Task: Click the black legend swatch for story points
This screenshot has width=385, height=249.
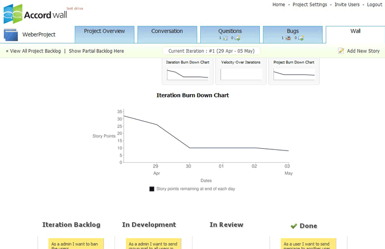Action: tap(152, 189)
